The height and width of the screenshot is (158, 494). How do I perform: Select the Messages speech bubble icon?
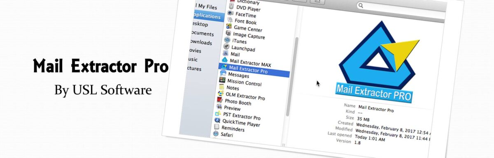[223, 73]
